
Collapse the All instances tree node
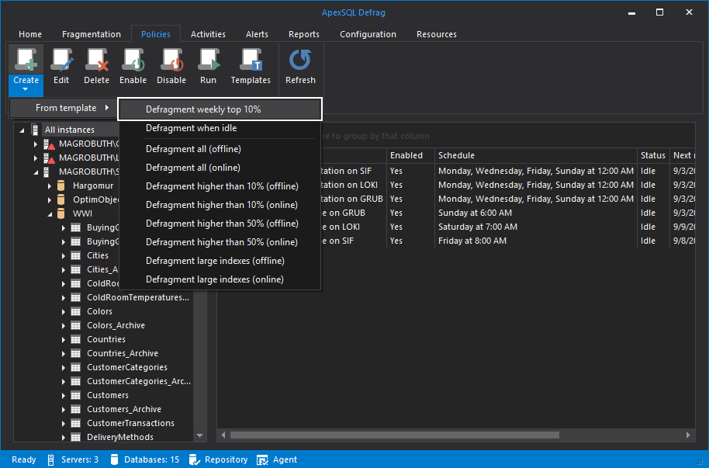pos(22,130)
